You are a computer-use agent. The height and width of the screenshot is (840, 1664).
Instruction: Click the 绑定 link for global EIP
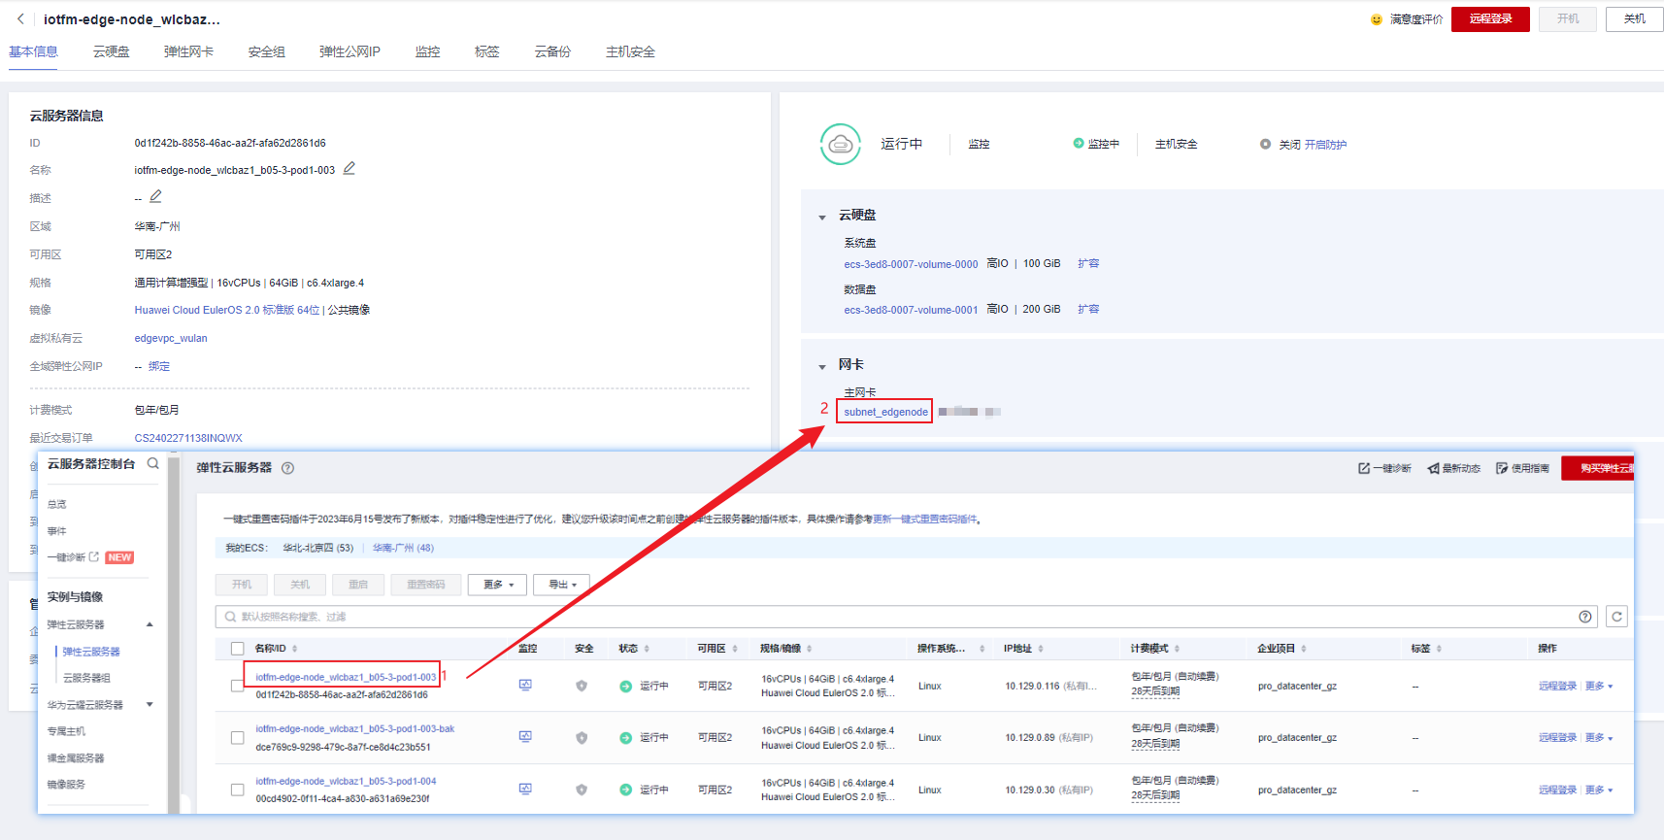tap(159, 366)
